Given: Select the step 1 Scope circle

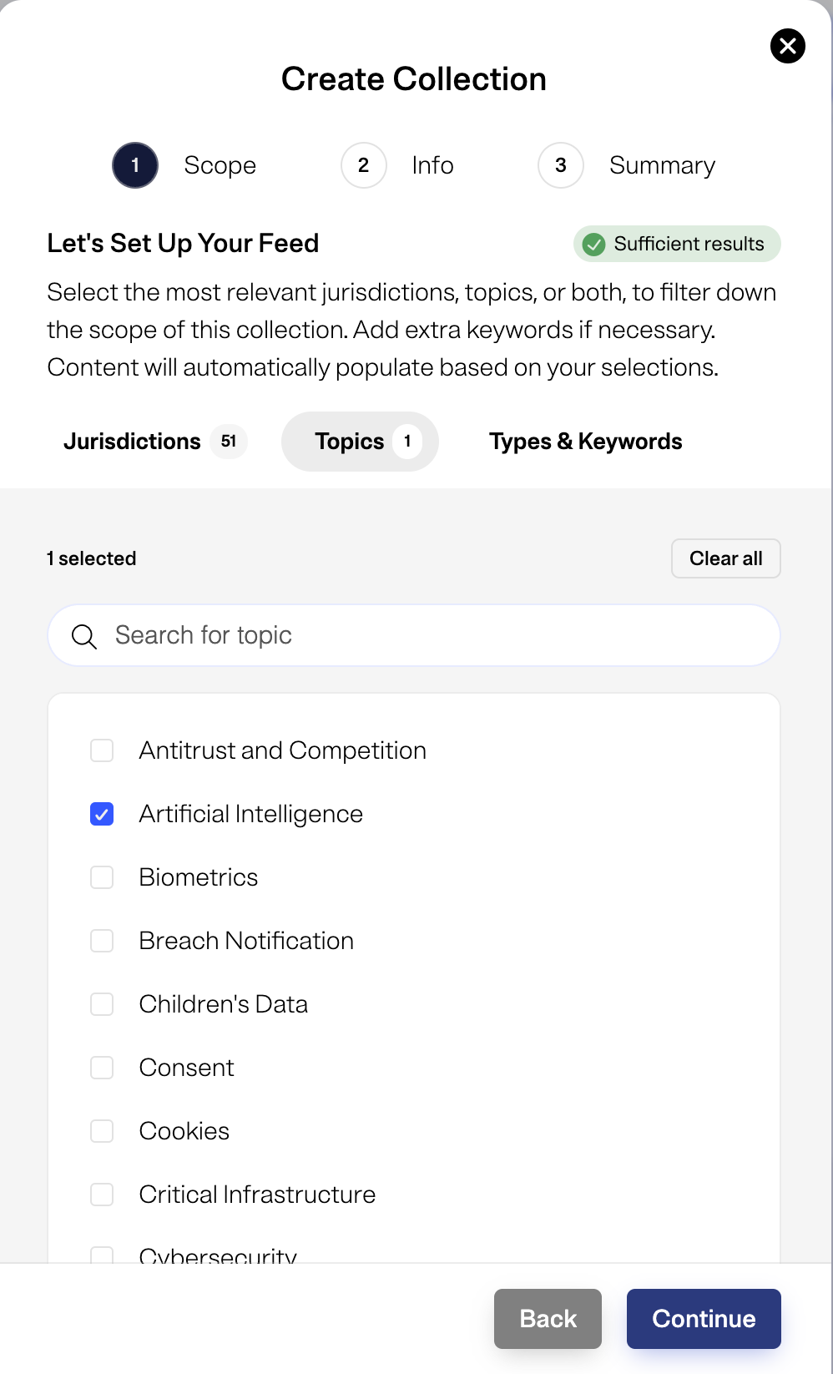Looking at the screenshot, I should (x=134, y=165).
